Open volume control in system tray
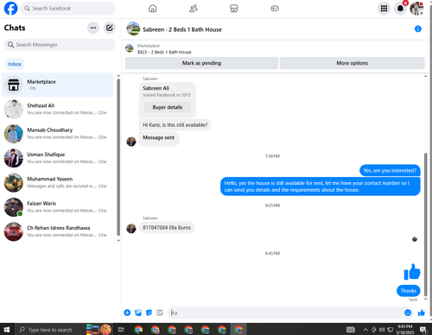The height and width of the screenshot is (335, 432). pos(382,330)
